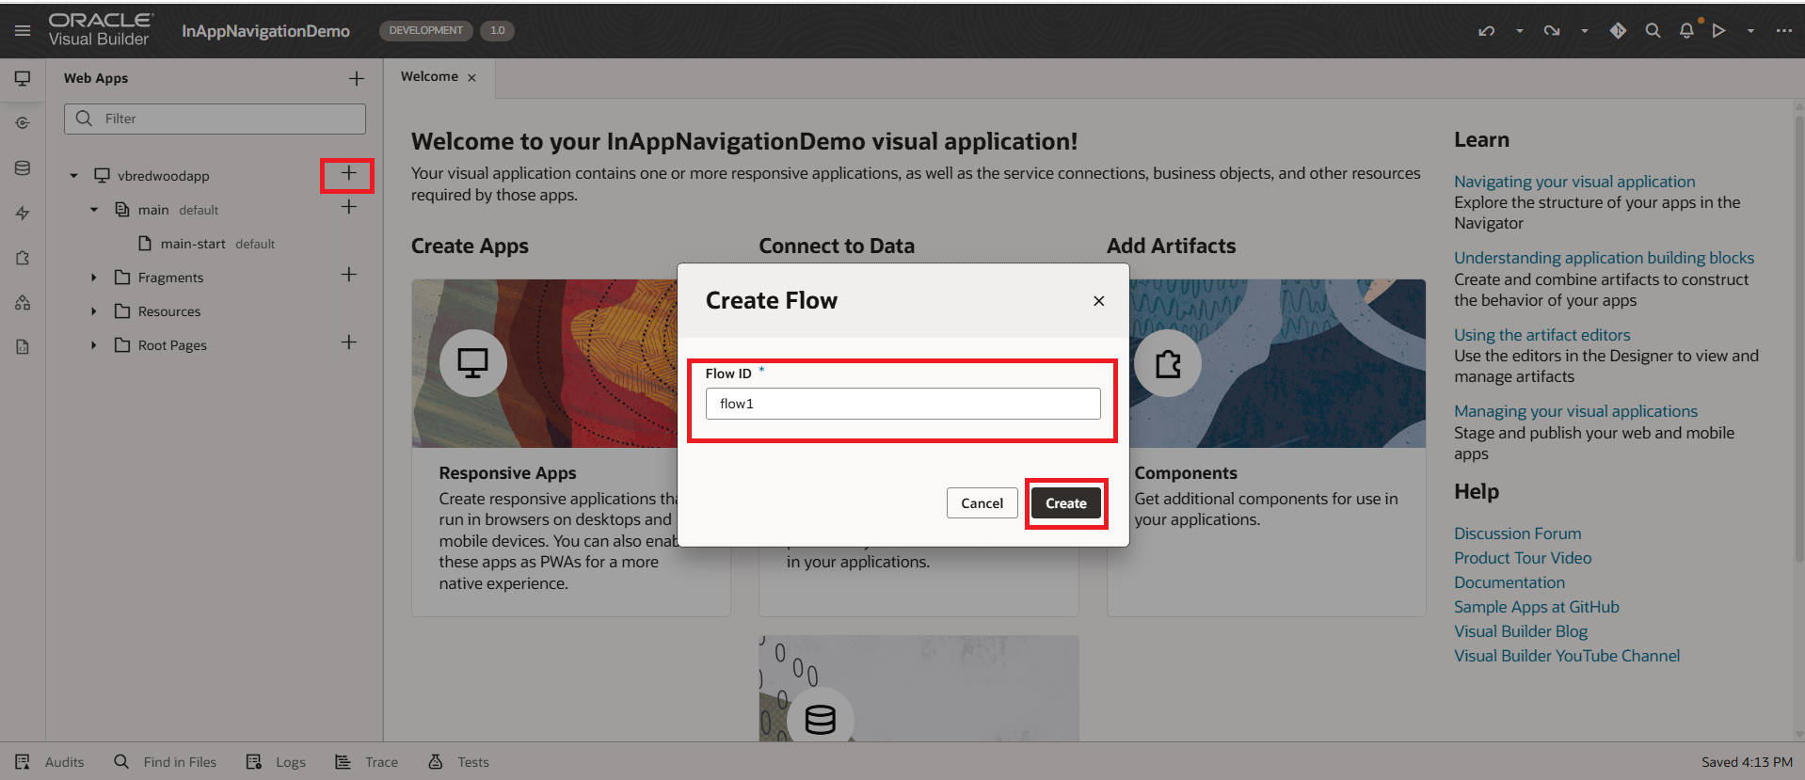Click the DEVELOPMENT status badge
Viewport: 1805px width, 780px height.
(x=425, y=30)
